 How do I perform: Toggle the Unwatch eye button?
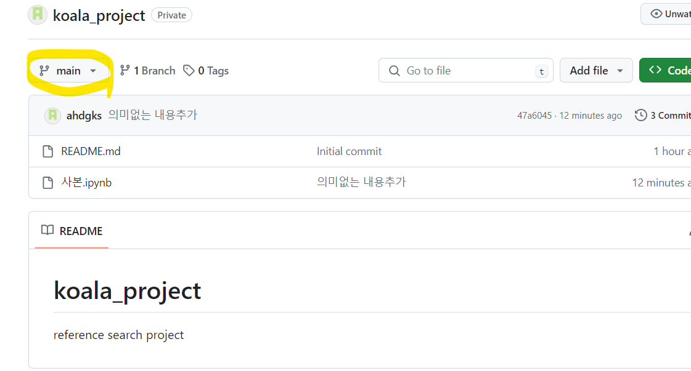666,14
